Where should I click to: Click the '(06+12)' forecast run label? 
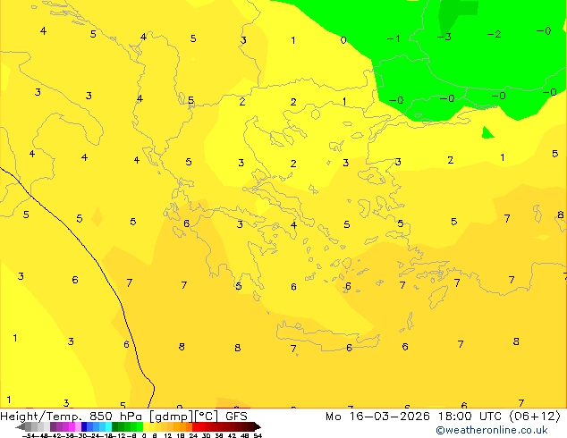535,417
